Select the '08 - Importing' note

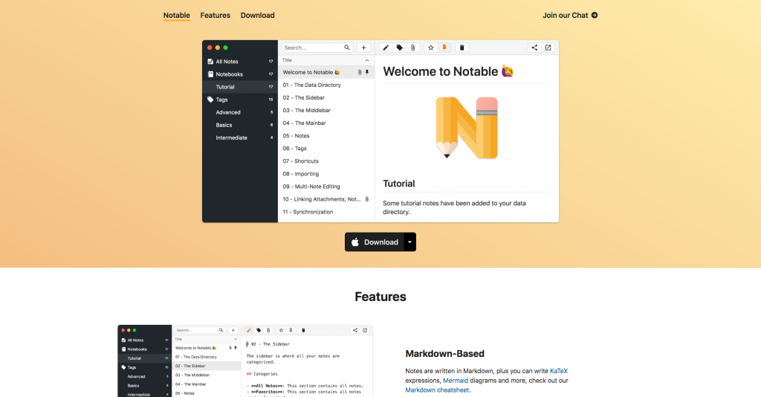click(327, 174)
